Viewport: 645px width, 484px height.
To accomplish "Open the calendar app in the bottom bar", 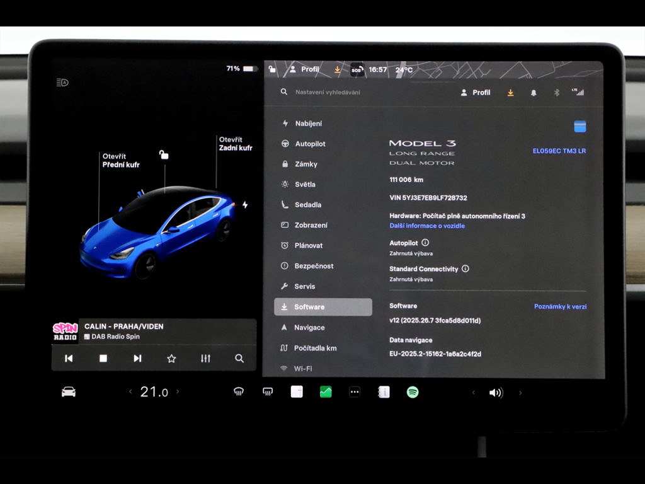I will point(297,392).
